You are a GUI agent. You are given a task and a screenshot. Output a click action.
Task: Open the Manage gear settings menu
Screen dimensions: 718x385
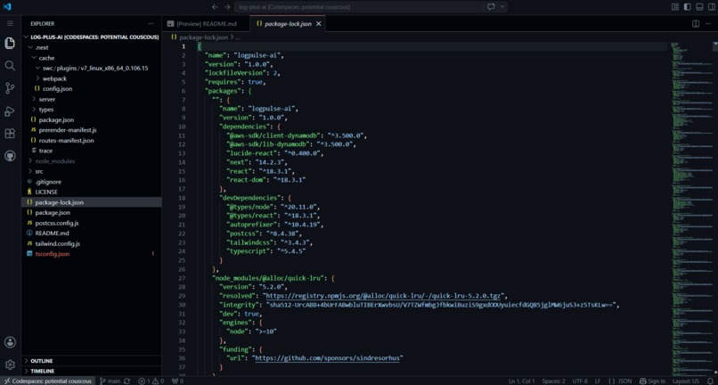(10, 365)
